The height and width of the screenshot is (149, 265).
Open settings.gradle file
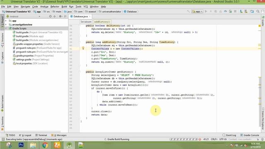(31, 60)
